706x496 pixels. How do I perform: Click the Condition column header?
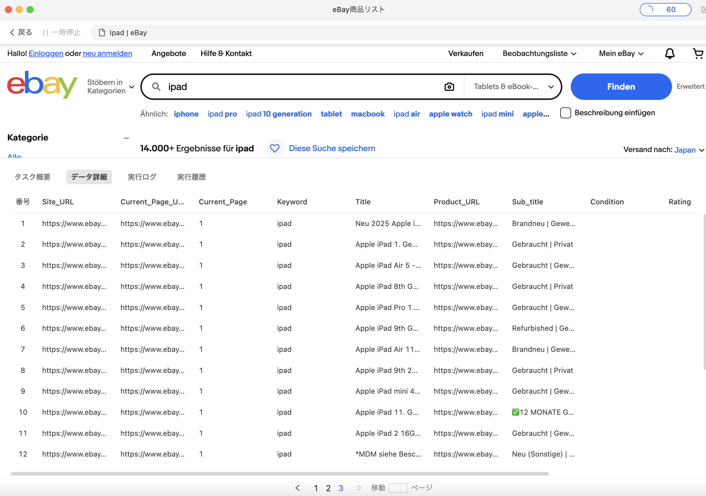607,202
